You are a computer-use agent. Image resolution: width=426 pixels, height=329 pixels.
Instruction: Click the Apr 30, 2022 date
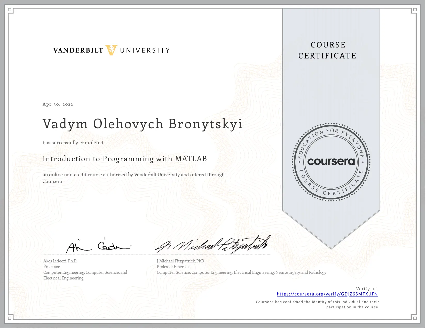point(58,104)
